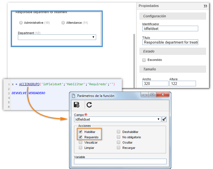Click the clear-field brush icon beside Campo
This screenshot has width=213, height=169.
[164, 119]
